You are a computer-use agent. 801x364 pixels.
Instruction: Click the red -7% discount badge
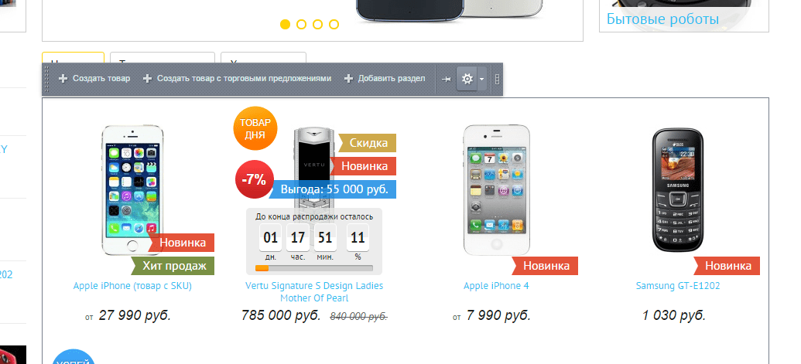click(x=254, y=179)
